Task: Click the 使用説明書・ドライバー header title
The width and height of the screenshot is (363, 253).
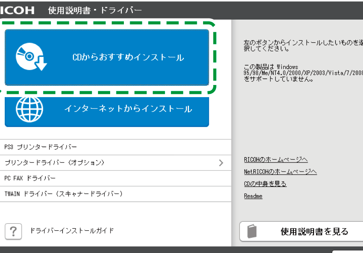Action: pos(95,10)
